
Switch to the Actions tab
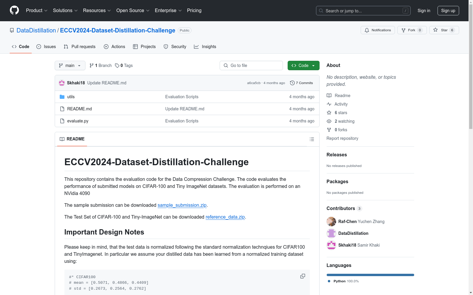click(114, 47)
